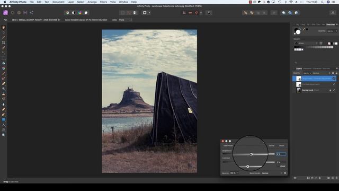The height and width of the screenshot is (191, 339).
Task: Select the Zoom tool at toolbar bottom
Action: click(x=4, y=135)
